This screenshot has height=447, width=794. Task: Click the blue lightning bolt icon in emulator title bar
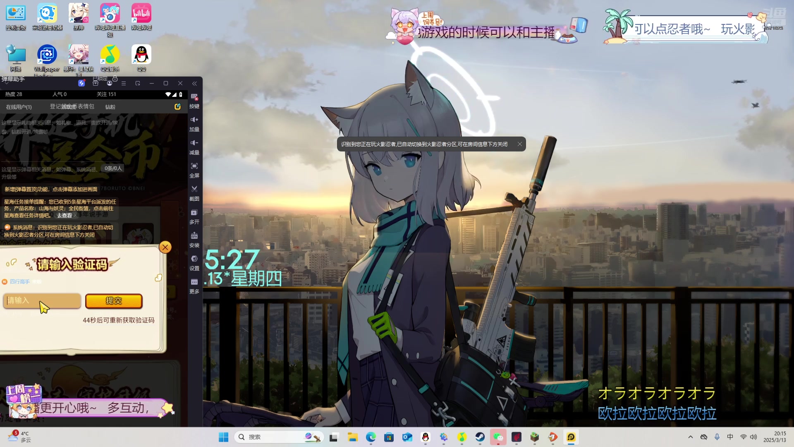coord(81,83)
